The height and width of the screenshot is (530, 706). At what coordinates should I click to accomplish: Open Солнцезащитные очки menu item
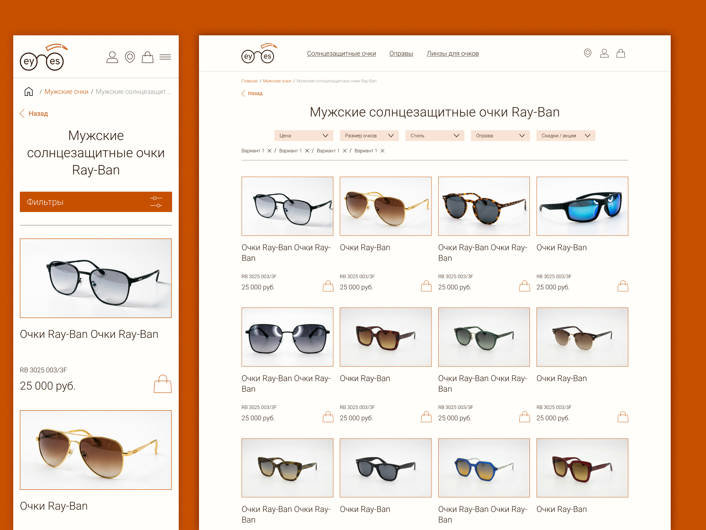point(342,53)
